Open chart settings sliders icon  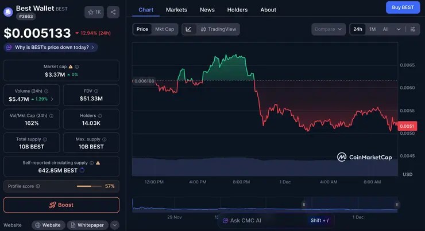413,29
